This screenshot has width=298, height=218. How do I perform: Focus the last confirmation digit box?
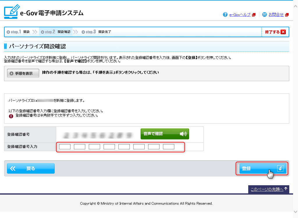(x=168, y=147)
